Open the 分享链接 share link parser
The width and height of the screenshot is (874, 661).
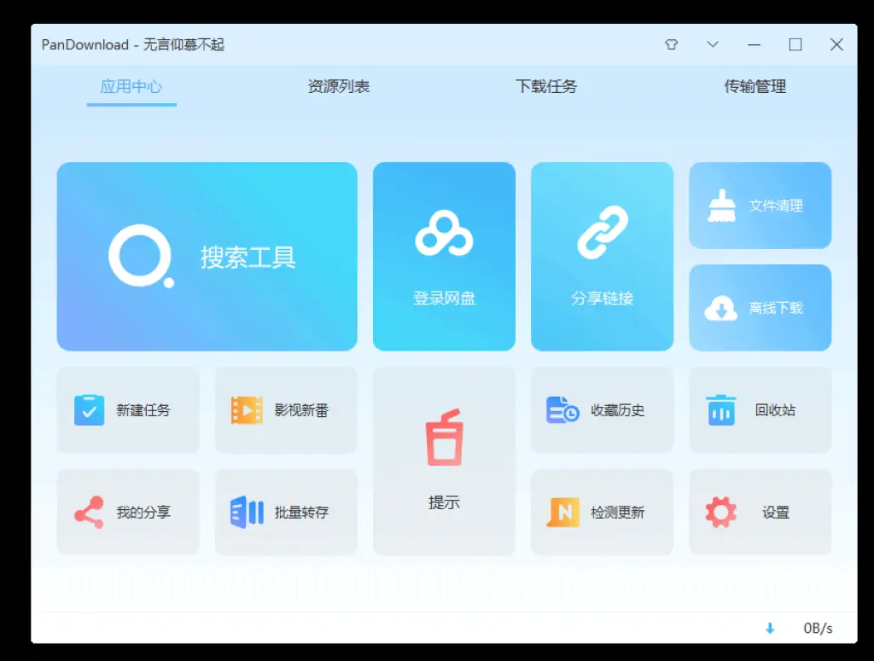click(x=602, y=256)
